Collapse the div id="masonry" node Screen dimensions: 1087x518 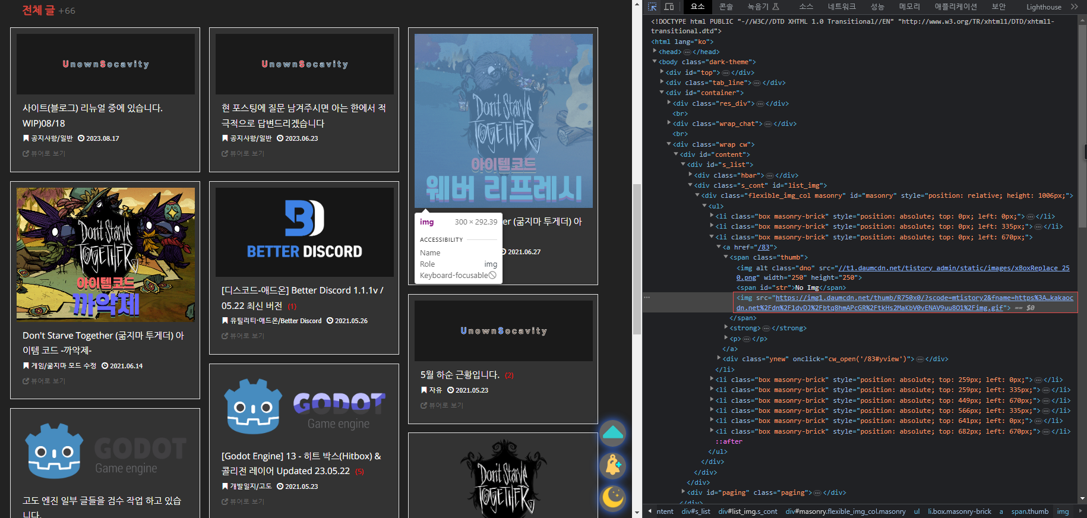click(x=697, y=195)
